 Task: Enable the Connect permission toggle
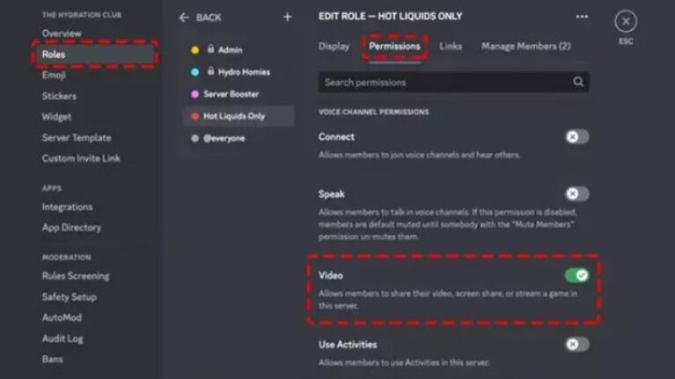pyautogui.click(x=576, y=137)
